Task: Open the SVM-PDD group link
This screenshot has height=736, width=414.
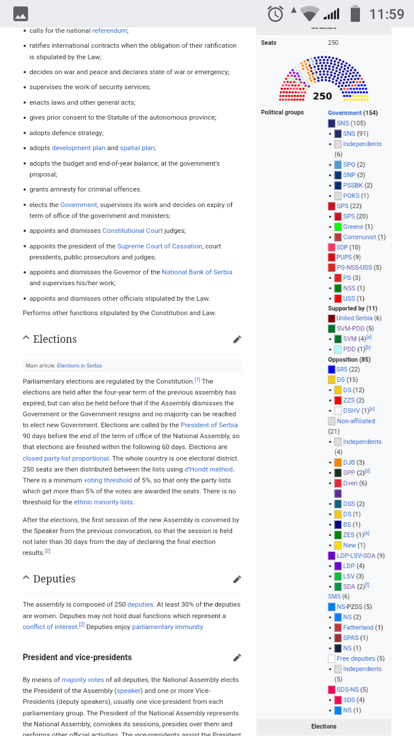Action: coord(351,328)
